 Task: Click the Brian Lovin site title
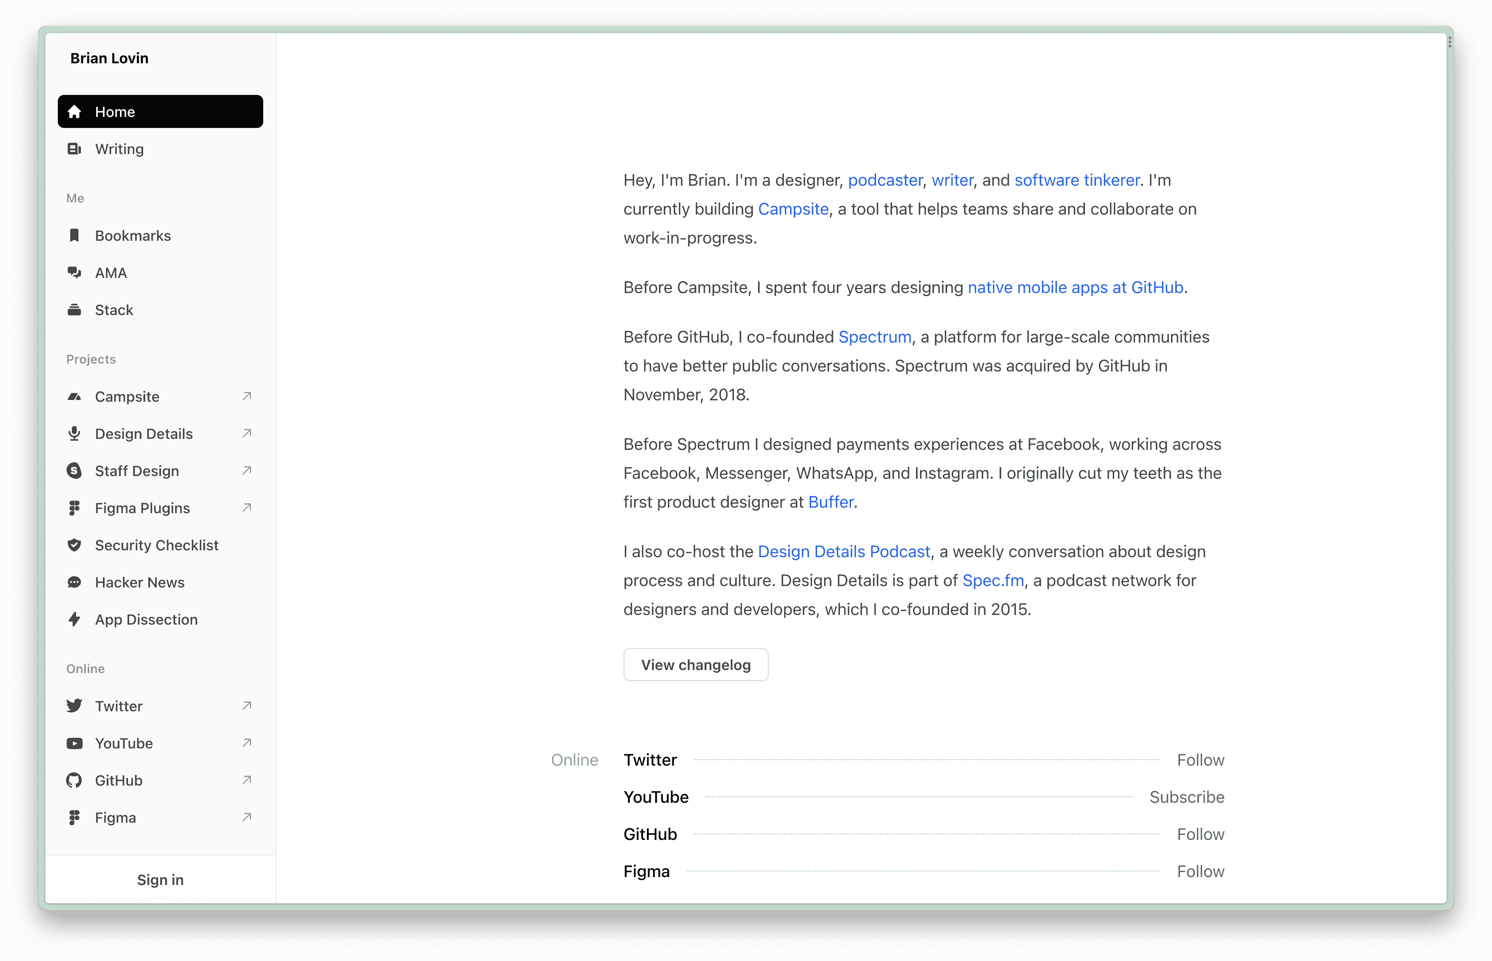click(109, 58)
